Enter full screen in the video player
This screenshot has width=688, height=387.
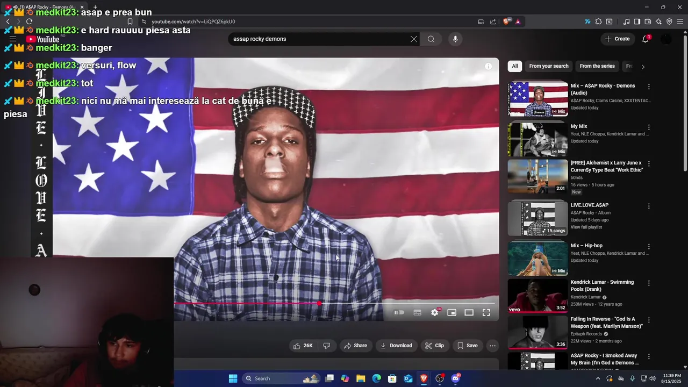click(x=486, y=312)
